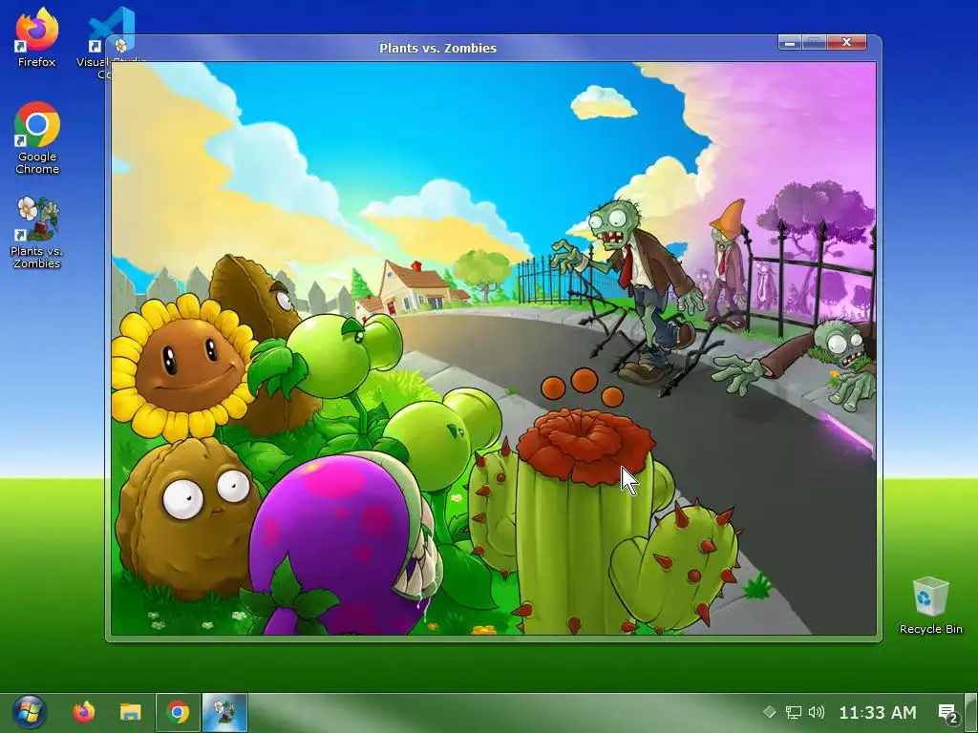Viewport: 978px width, 733px height.
Task: Click the Show Desktop strip at the taskbar end
Action: tap(971, 712)
